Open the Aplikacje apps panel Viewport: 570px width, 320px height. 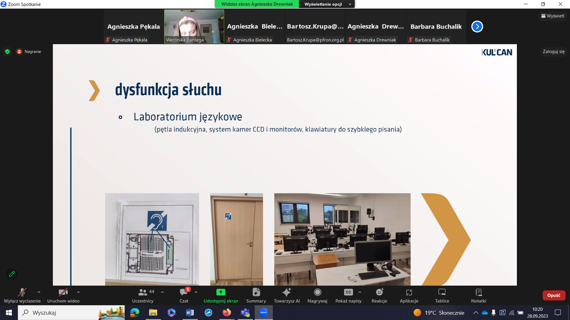[409, 295]
